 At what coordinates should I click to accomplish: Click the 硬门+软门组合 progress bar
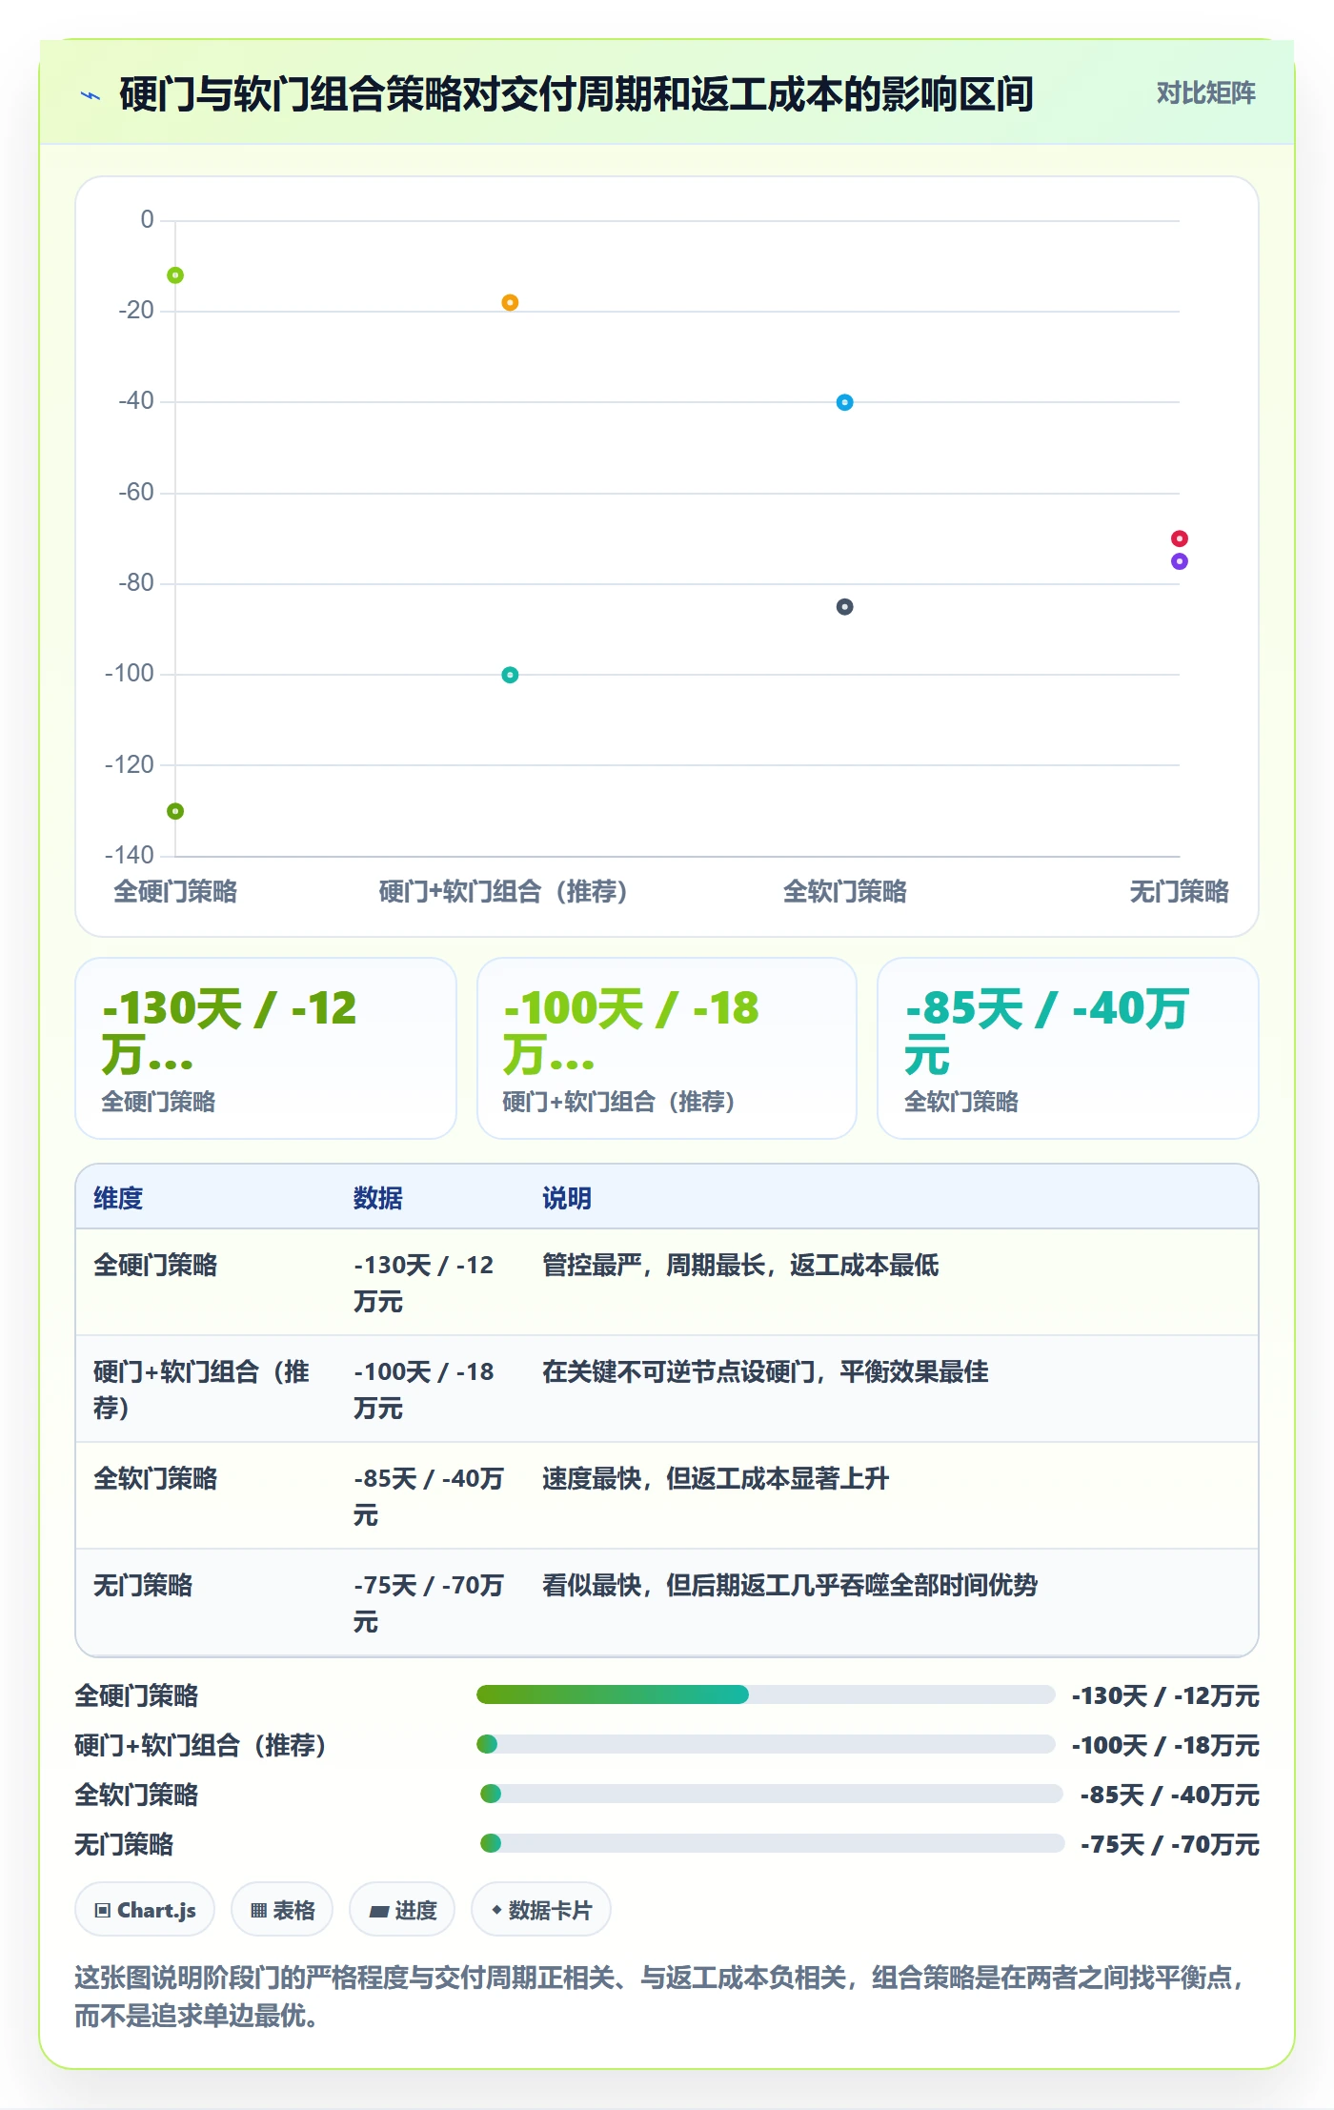click(765, 1744)
